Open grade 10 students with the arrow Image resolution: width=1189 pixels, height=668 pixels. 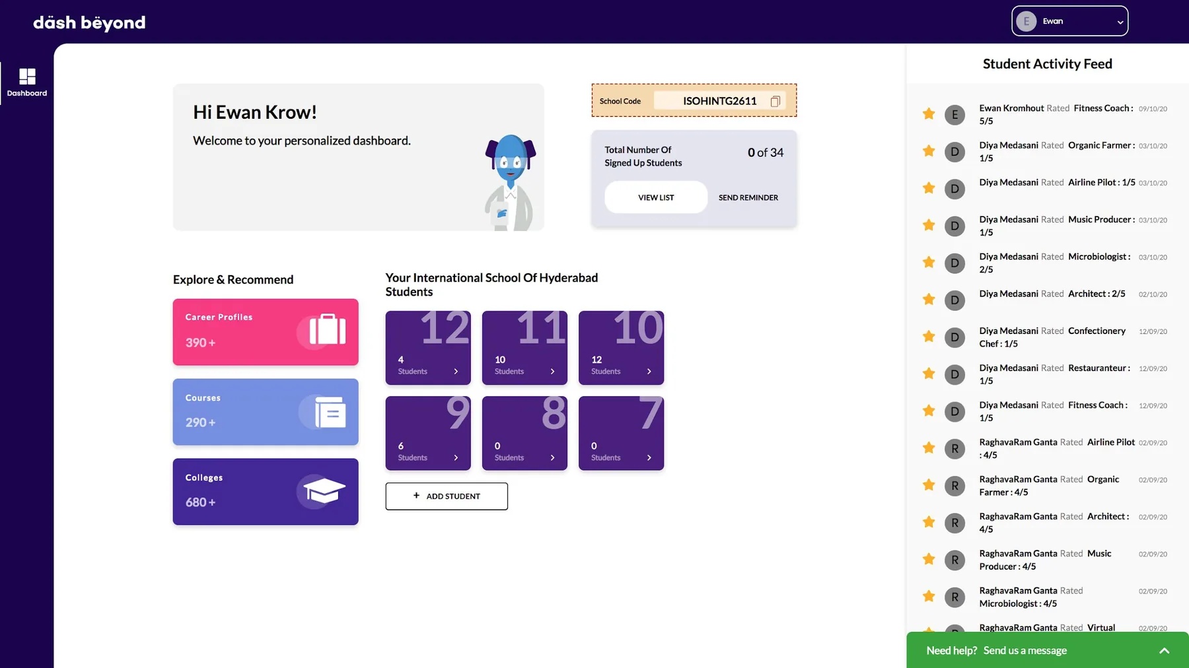coord(649,372)
